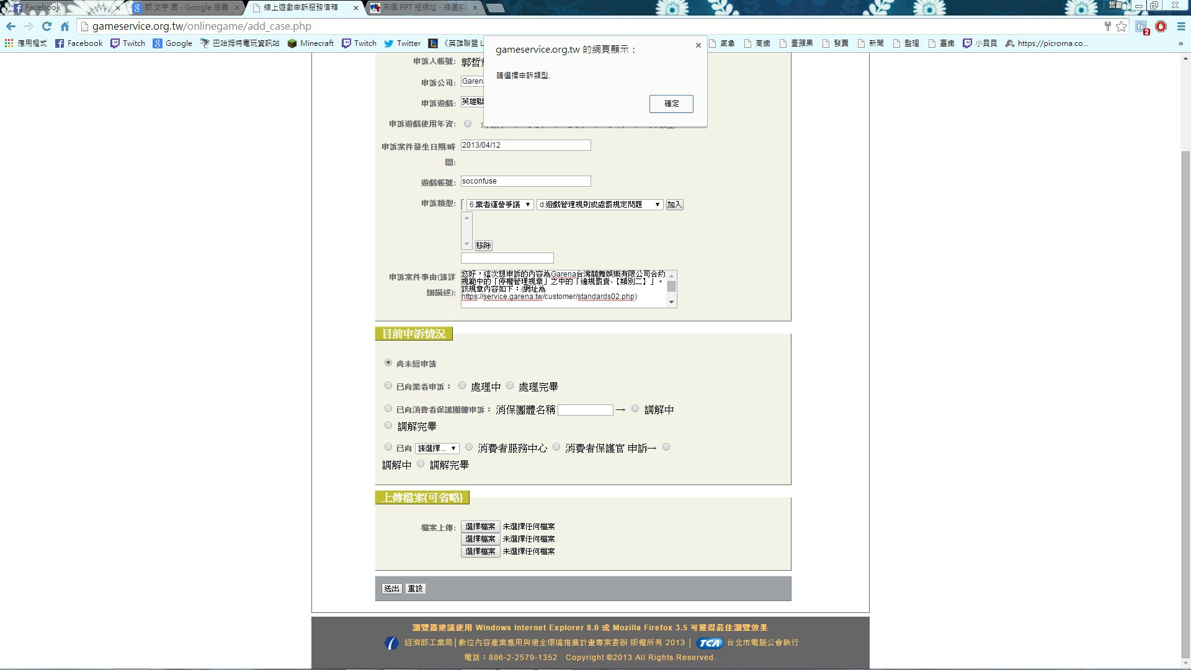
Task: Click the browser reload icon
Action: 47,26
